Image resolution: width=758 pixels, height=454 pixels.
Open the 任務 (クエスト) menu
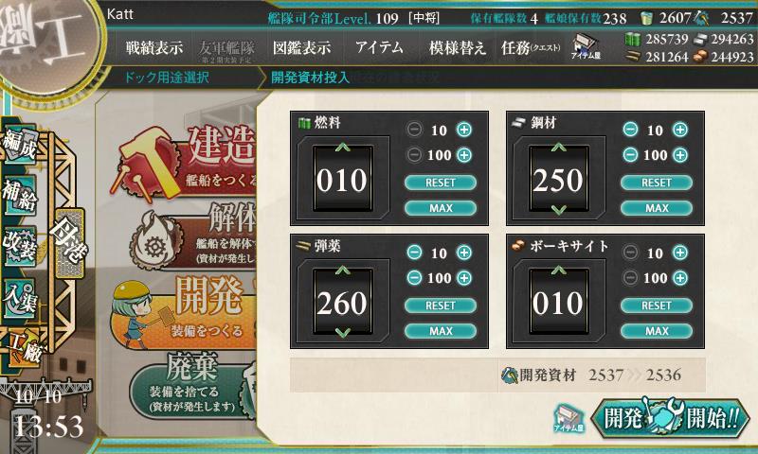(x=531, y=47)
